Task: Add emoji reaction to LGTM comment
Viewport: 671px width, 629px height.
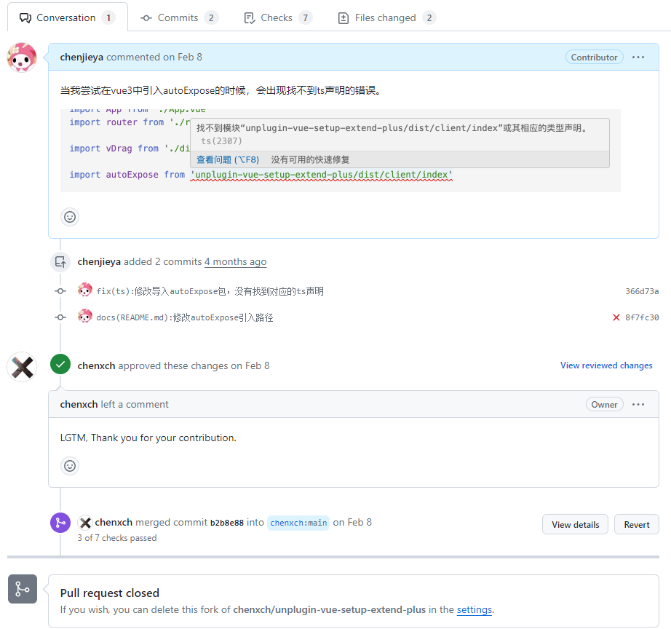Action: pyautogui.click(x=70, y=466)
